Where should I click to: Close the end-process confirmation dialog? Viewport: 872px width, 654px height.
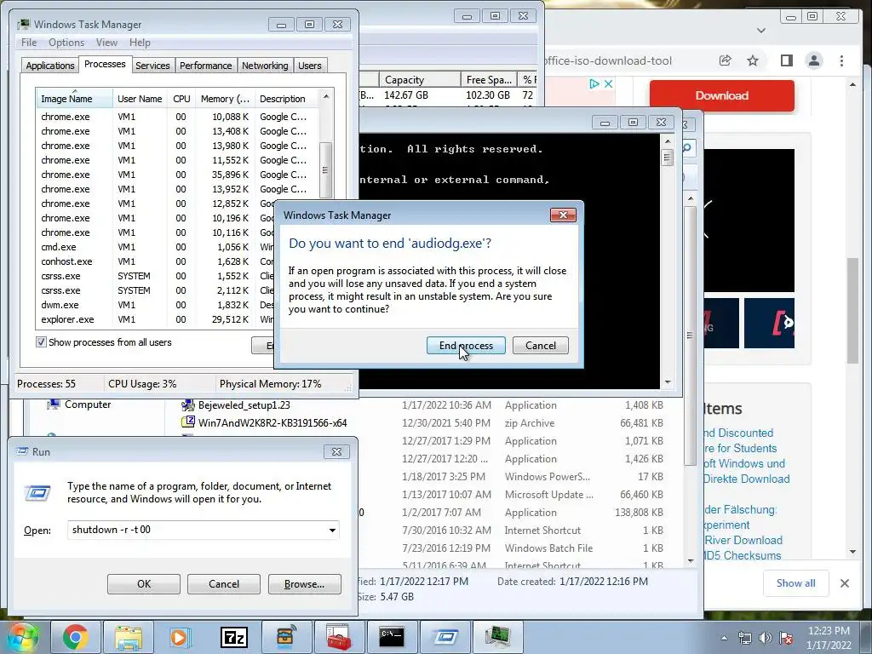tap(563, 215)
